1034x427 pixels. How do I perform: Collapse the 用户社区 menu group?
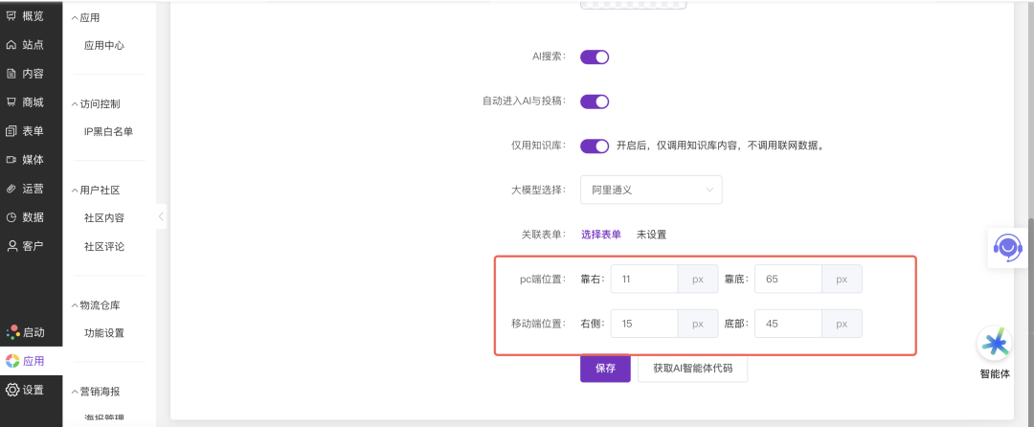pyautogui.click(x=75, y=191)
